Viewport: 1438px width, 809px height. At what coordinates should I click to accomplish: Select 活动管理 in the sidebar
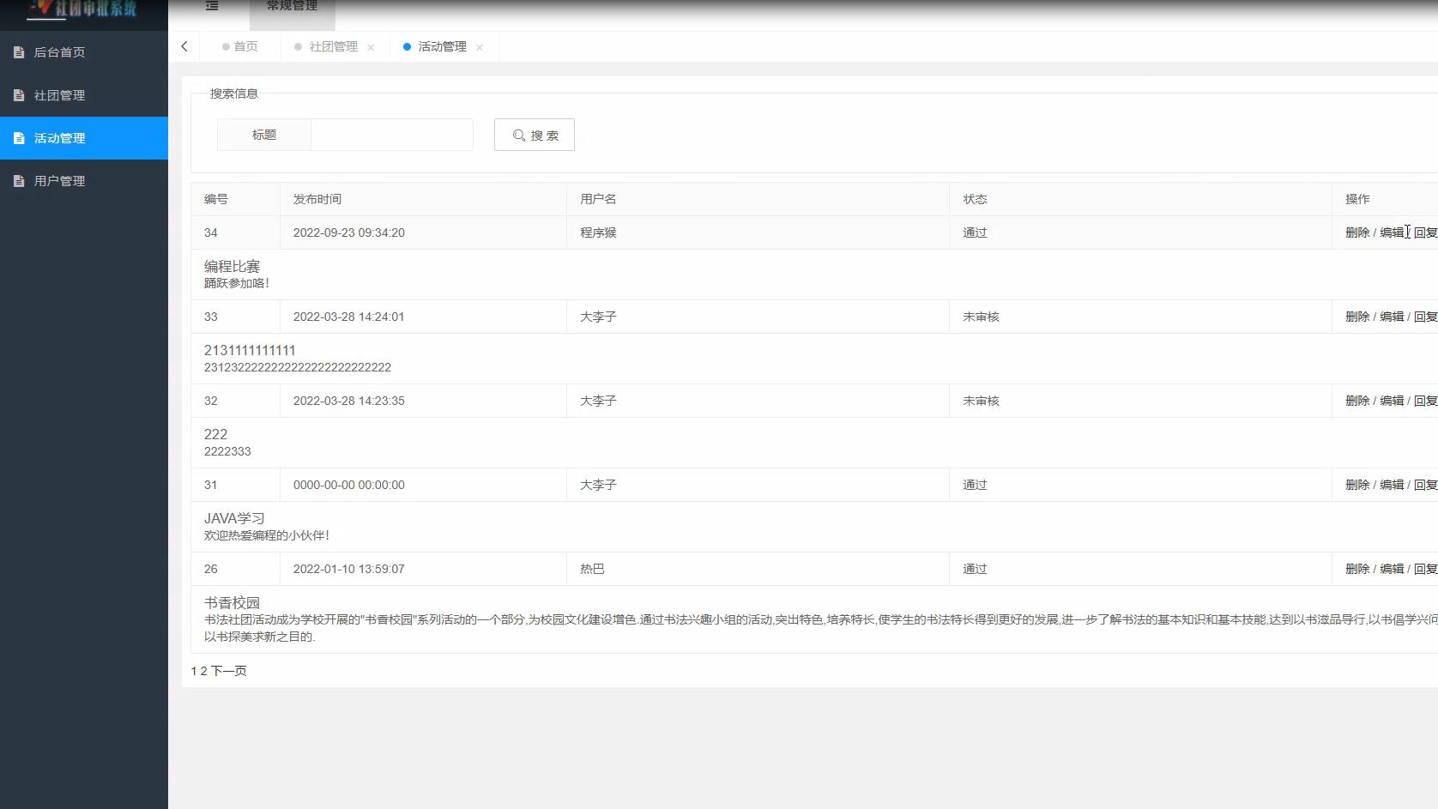tap(84, 138)
